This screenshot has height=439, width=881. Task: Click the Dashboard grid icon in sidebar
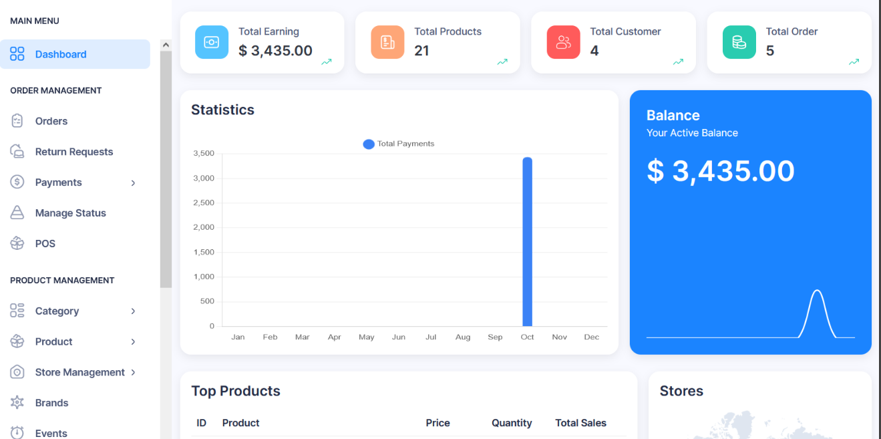point(17,54)
